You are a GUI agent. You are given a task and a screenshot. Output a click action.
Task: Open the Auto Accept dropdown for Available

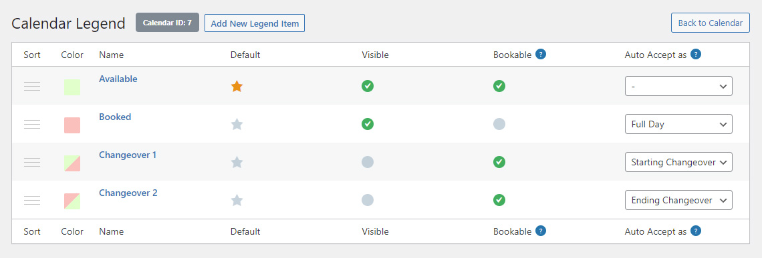(678, 86)
